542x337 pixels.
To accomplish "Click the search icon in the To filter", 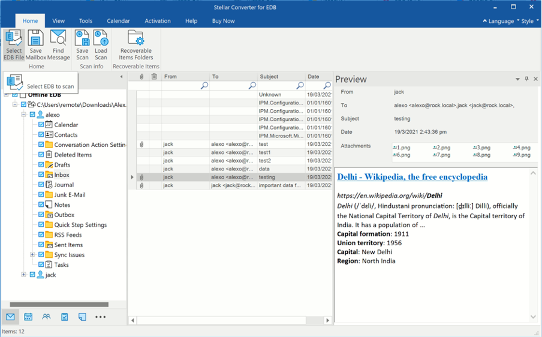I will pyautogui.click(x=252, y=85).
